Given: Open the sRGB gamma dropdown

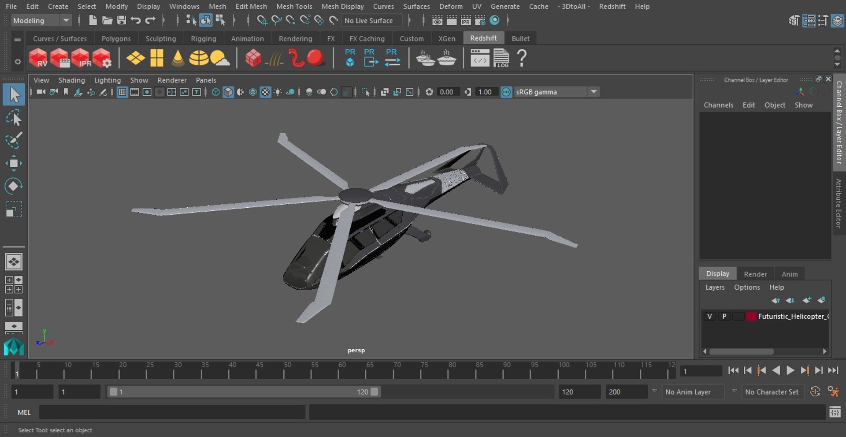Looking at the screenshot, I should click(x=556, y=92).
